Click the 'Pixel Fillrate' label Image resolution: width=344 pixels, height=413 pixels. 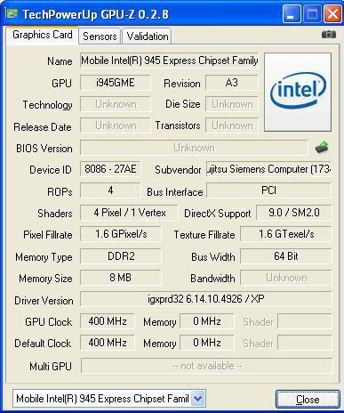coord(48,235)
